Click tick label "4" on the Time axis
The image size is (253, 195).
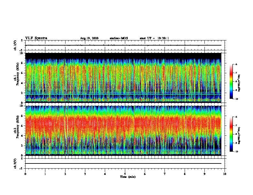105,174
